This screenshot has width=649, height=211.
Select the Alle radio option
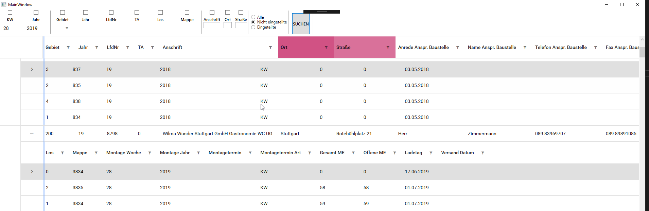253,17
